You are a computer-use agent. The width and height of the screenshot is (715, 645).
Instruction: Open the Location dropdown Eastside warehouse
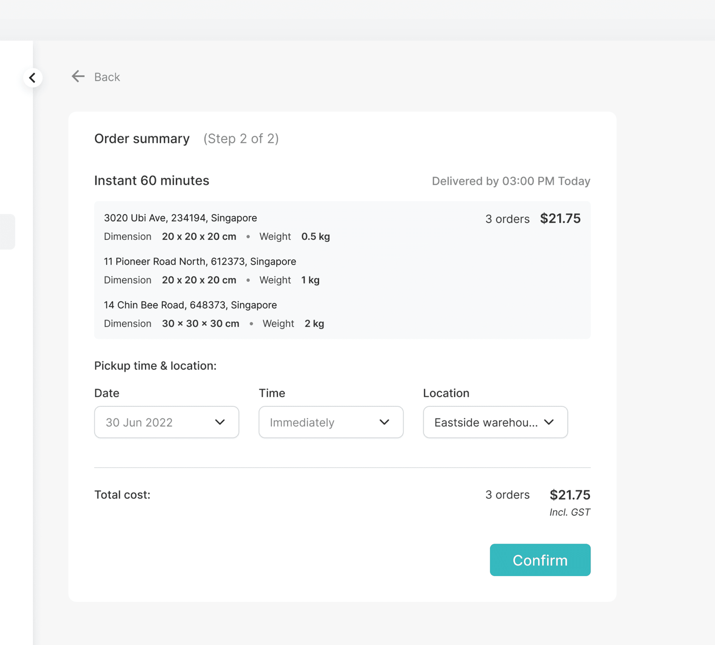(495, 422)
